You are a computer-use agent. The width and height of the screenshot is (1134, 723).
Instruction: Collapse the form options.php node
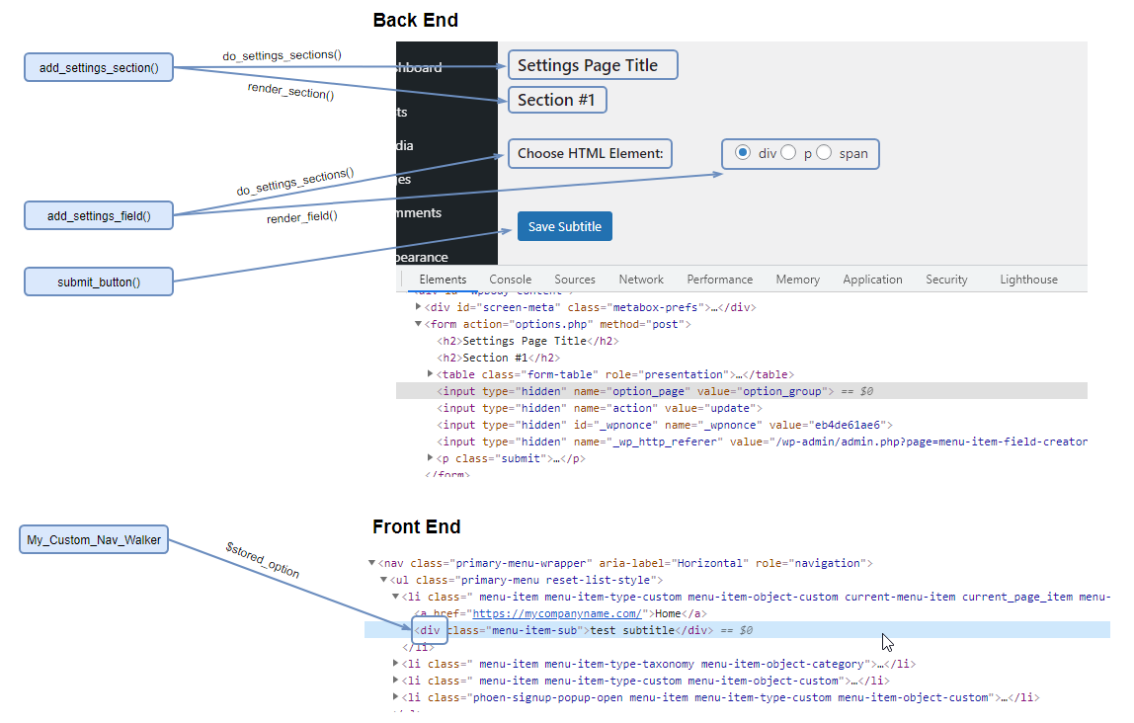(x=418, y=324)
